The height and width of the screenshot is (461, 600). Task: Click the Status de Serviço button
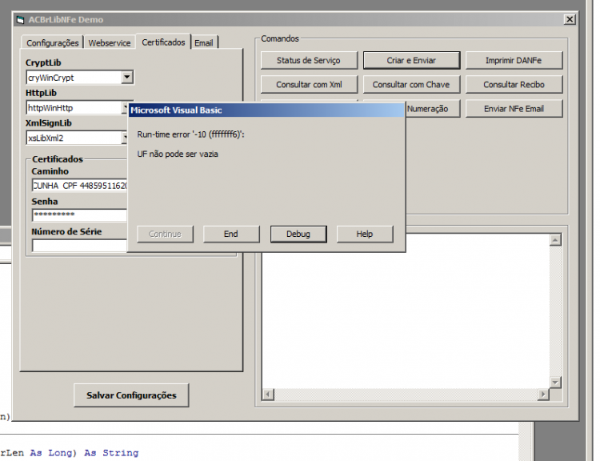309,61
